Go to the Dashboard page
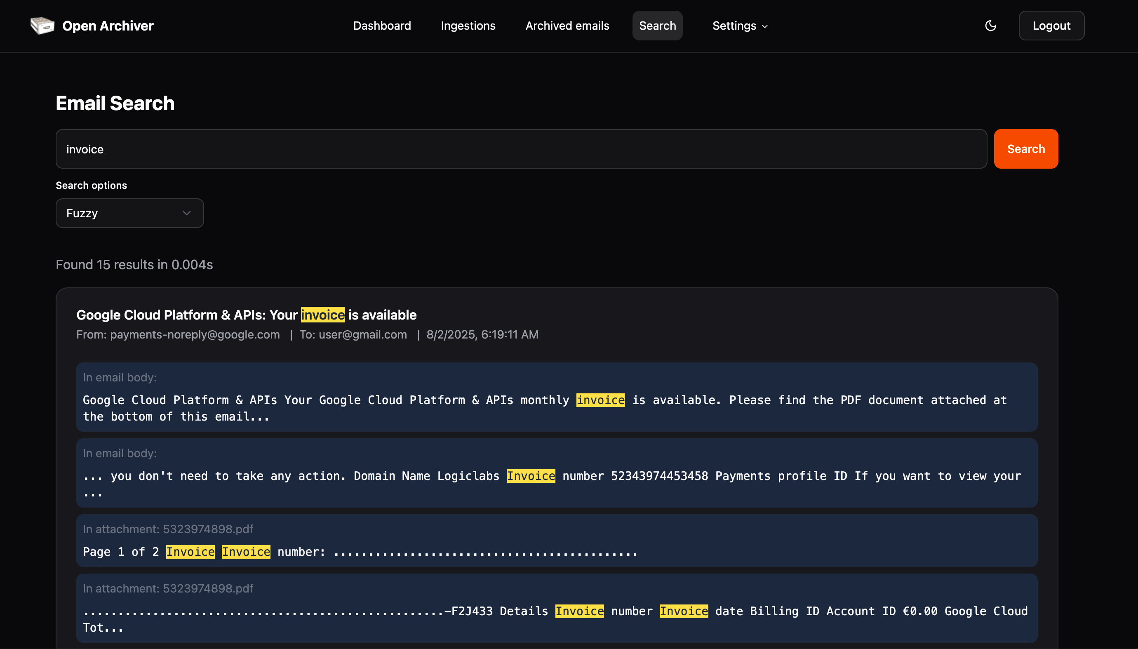Viewport: 1138px width, 649px height. [382, 26]
